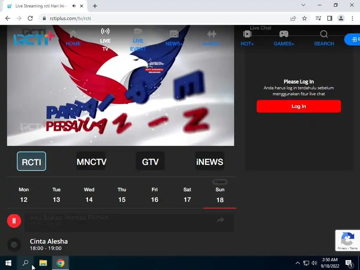Image resolution: width=360 pixels, height=270 pixels.
Task: Open the media control icon in Chrome toolbar
Action: pyautogui.click(x=318, y=18)
